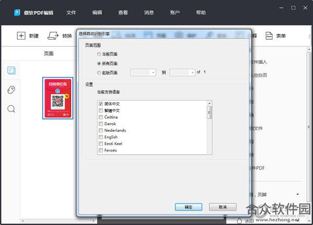Click the 取消 button

pyautogui.click(x=223, y=207)
